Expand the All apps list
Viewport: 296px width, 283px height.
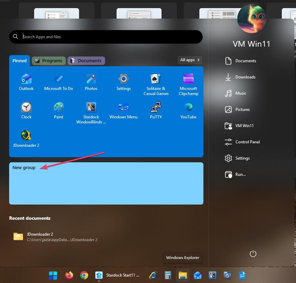190,60
